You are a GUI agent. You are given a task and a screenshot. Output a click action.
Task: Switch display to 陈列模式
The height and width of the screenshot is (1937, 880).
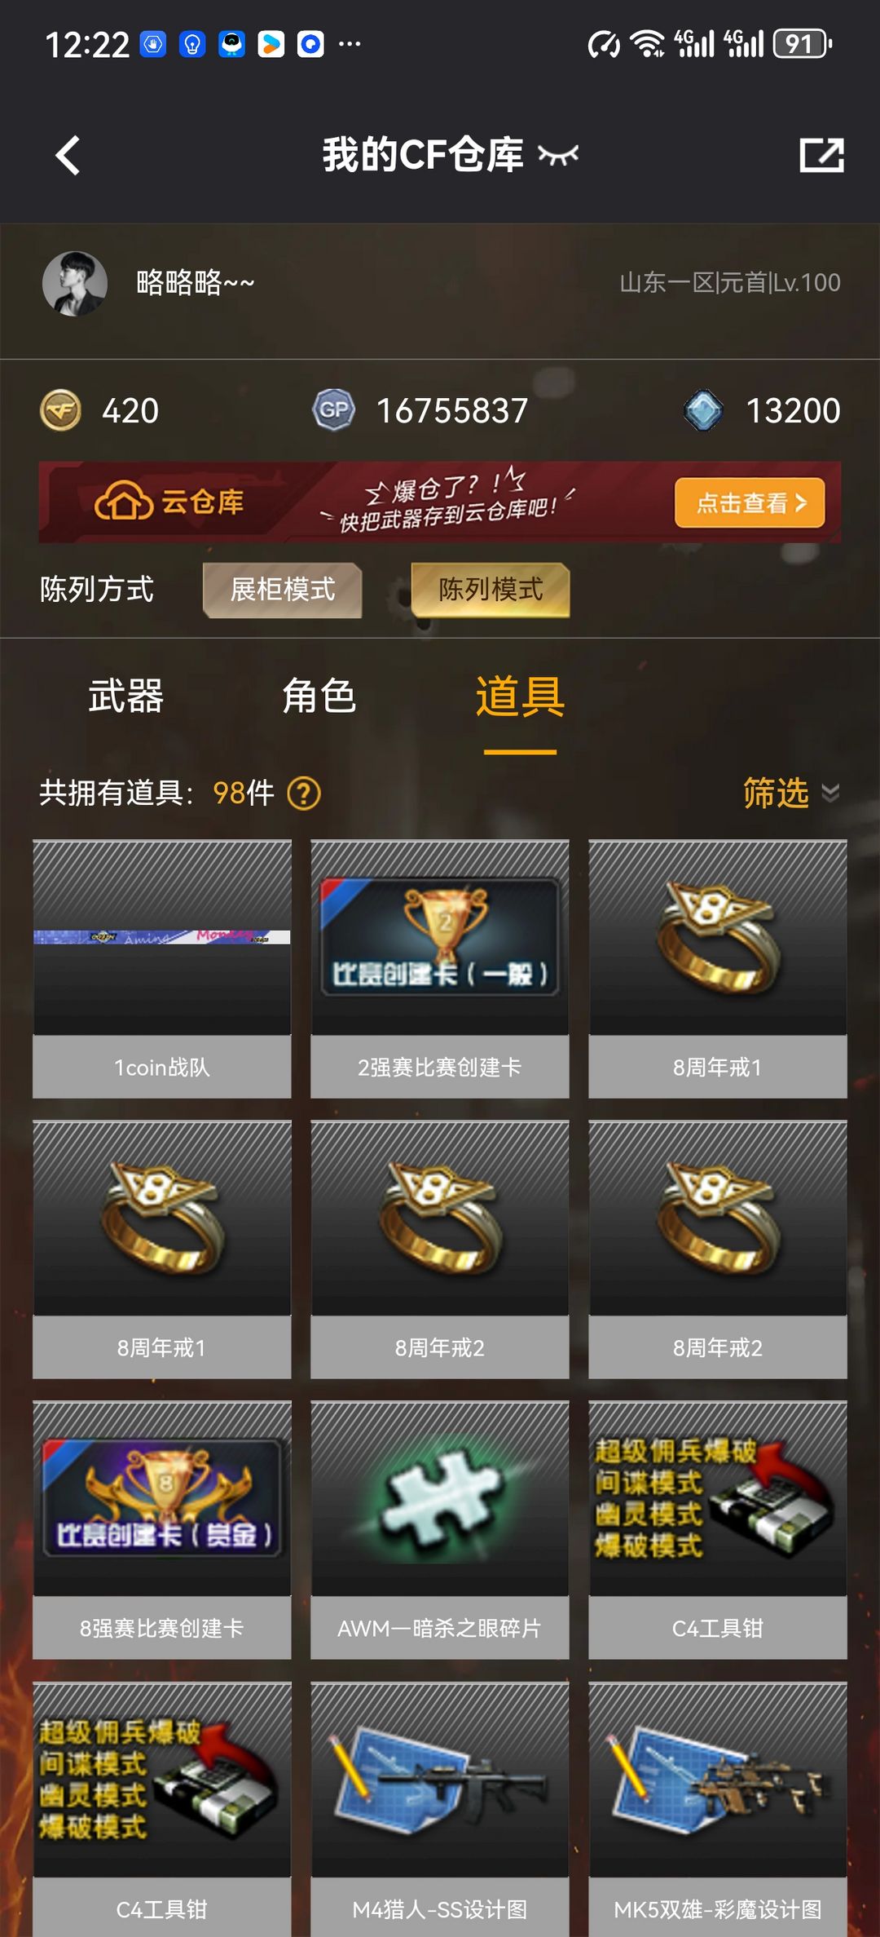pyautogui.click(x=491, y=590)
